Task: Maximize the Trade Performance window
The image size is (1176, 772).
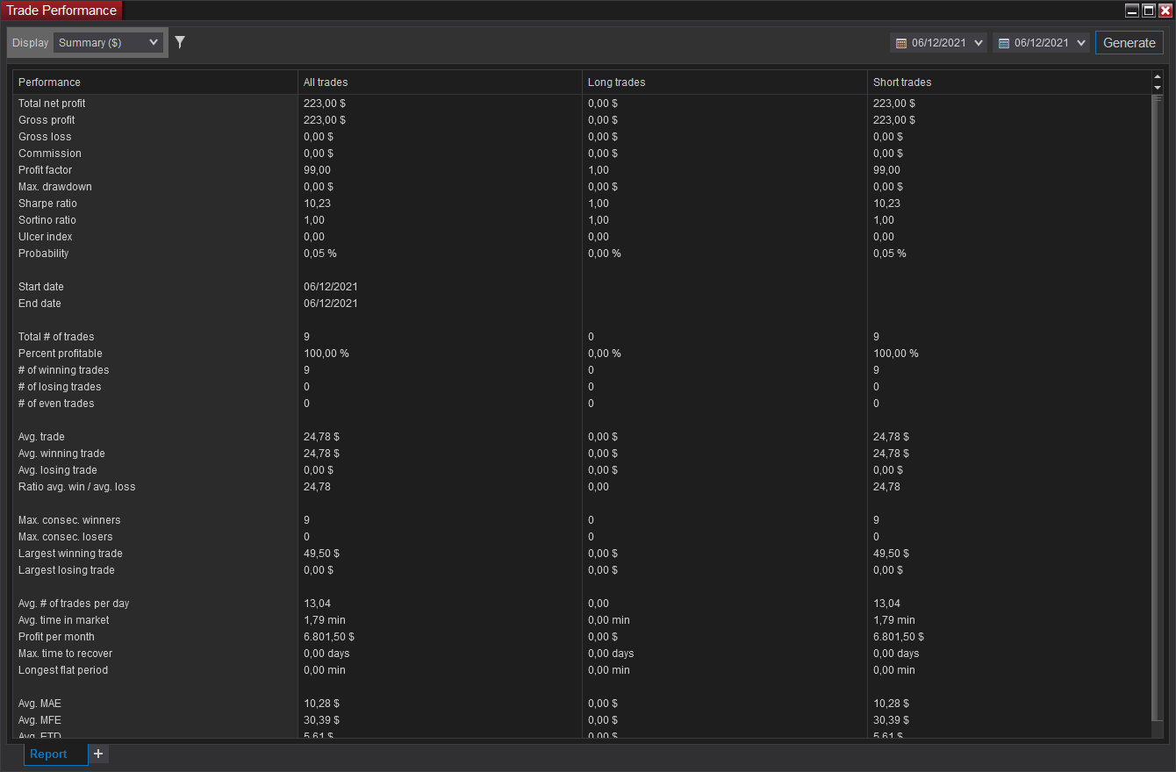Action: click(x=1149, y=11)
